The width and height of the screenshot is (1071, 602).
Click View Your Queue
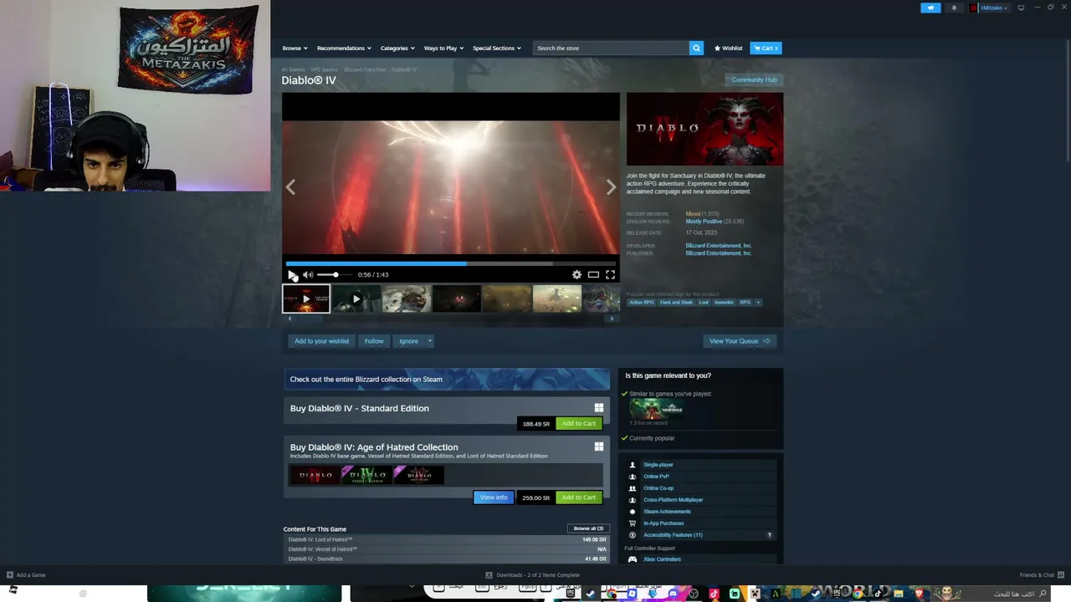740,341
